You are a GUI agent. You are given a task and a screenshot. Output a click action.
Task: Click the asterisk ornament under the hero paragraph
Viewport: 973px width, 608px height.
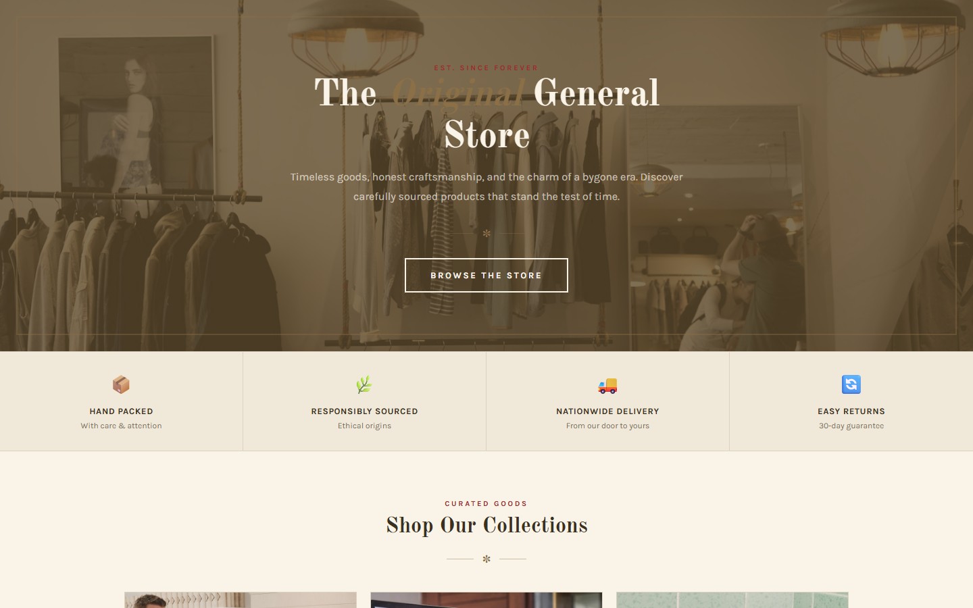(x=487, y=234)
